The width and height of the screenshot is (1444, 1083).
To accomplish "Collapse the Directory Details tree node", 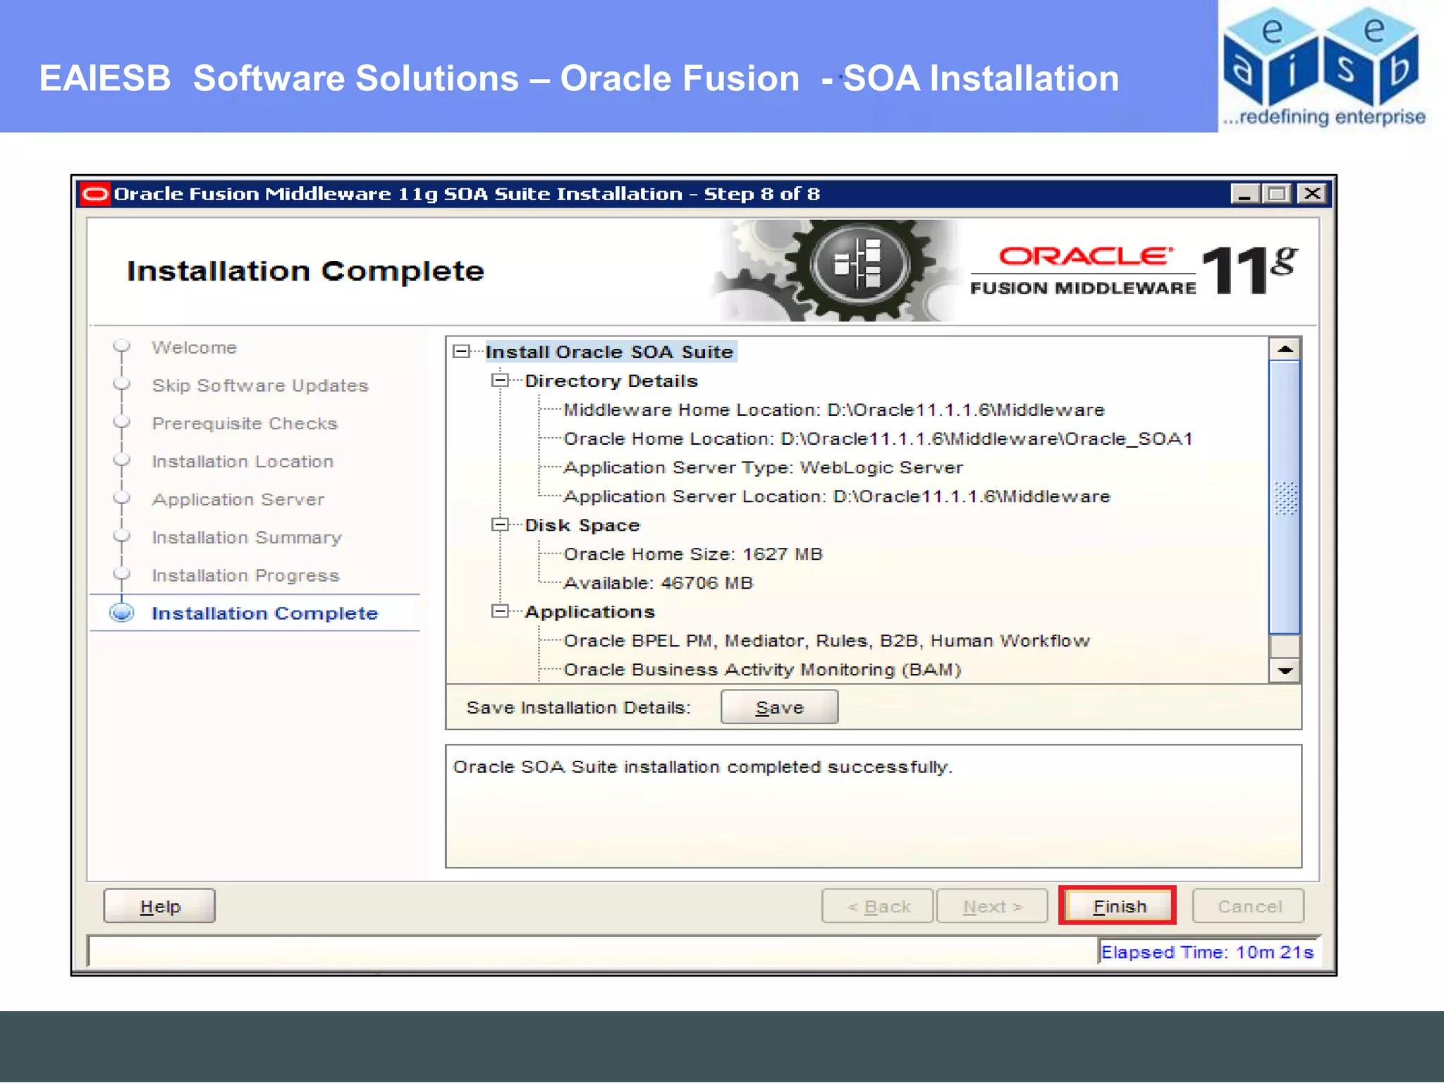I will pos(500,380).
